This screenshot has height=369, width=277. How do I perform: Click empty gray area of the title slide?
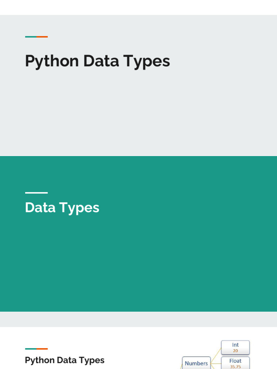144,115
